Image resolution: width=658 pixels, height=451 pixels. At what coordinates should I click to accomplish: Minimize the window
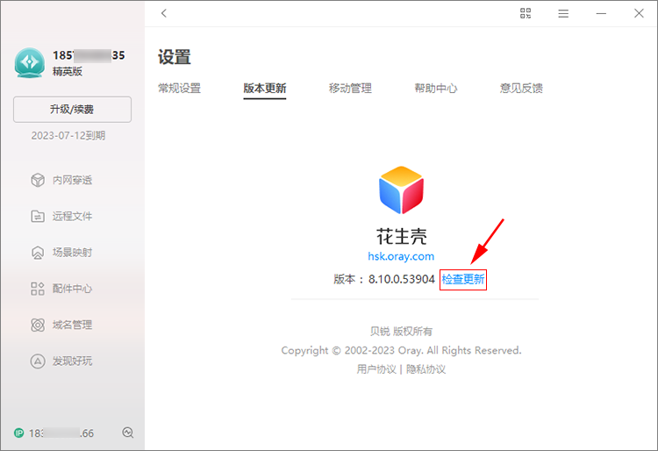tap(601, 14)
